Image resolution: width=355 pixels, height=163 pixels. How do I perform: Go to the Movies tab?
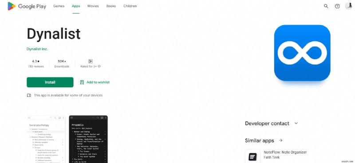tap(93, 6)
